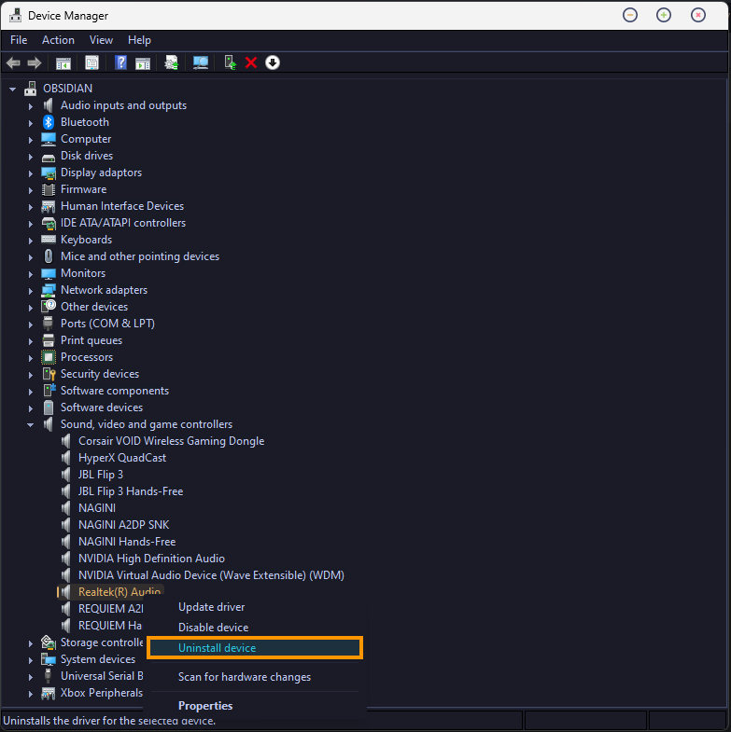Click the Properties sheet toolbar icon
731x732 pixels.
[x=91, y=62]
